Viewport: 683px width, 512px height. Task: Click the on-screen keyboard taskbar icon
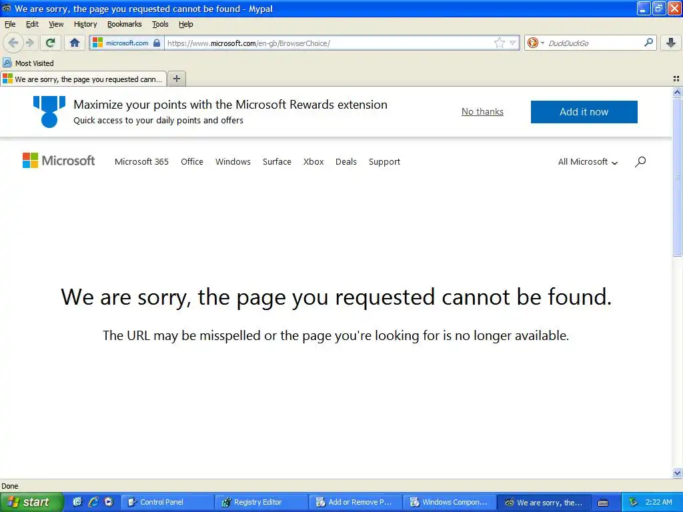603,503
